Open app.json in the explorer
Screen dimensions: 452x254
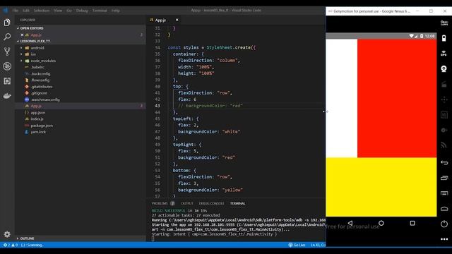pyautogui.click(x=37, y=113)
